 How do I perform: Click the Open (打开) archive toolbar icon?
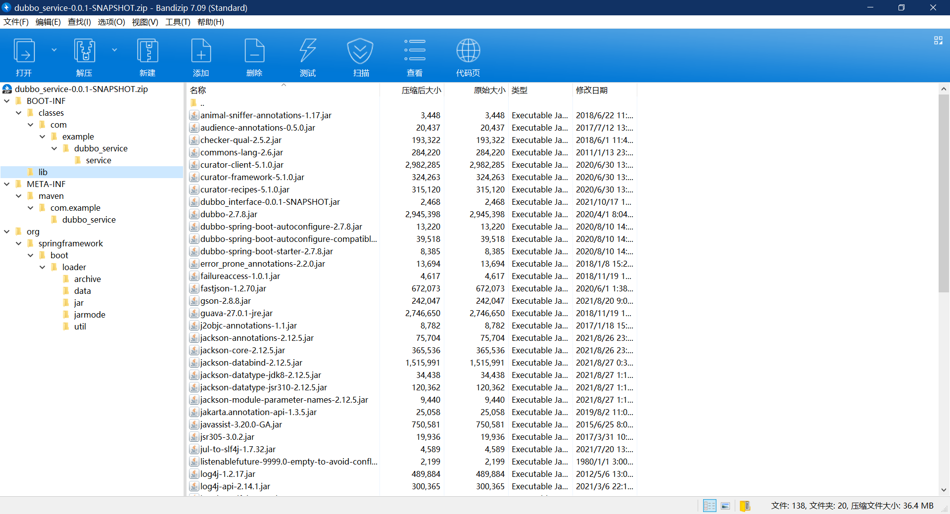pyautogui.click(x=24, y=51)
